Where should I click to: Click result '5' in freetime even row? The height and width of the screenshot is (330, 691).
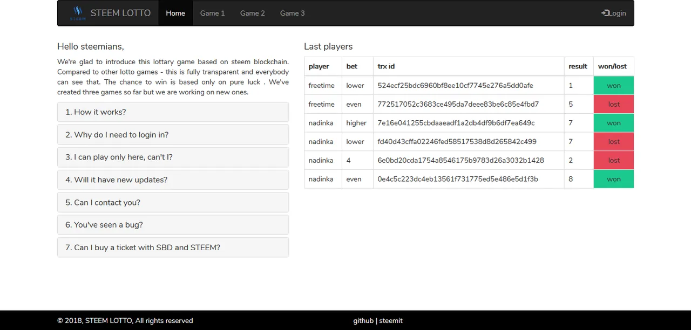pyautogui.click(x=571, y=104)
